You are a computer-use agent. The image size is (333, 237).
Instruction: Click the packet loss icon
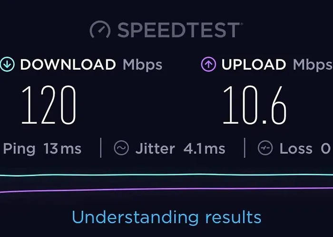[265, 148]
